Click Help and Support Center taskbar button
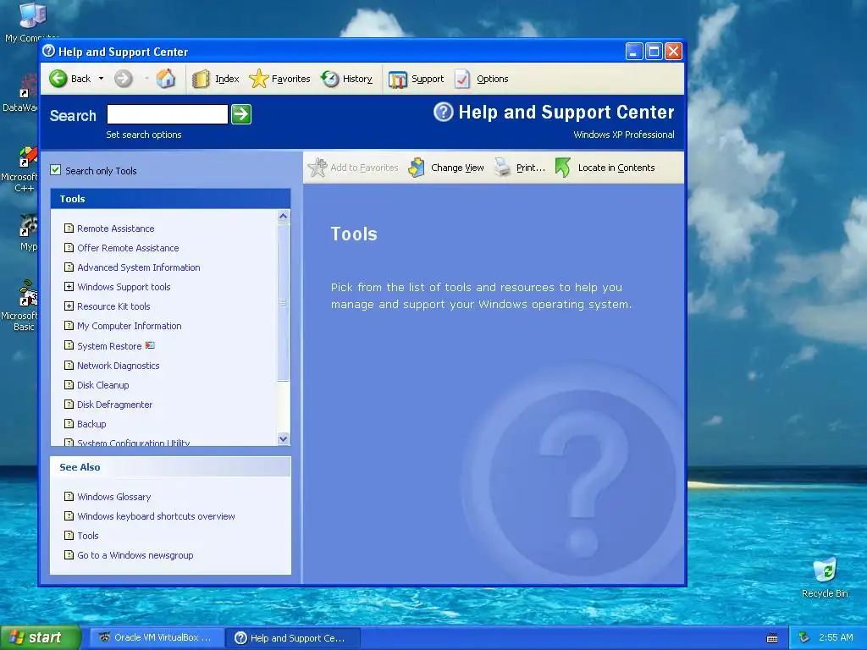The height and width of the screenshot is (650, 867). [294, 637]
